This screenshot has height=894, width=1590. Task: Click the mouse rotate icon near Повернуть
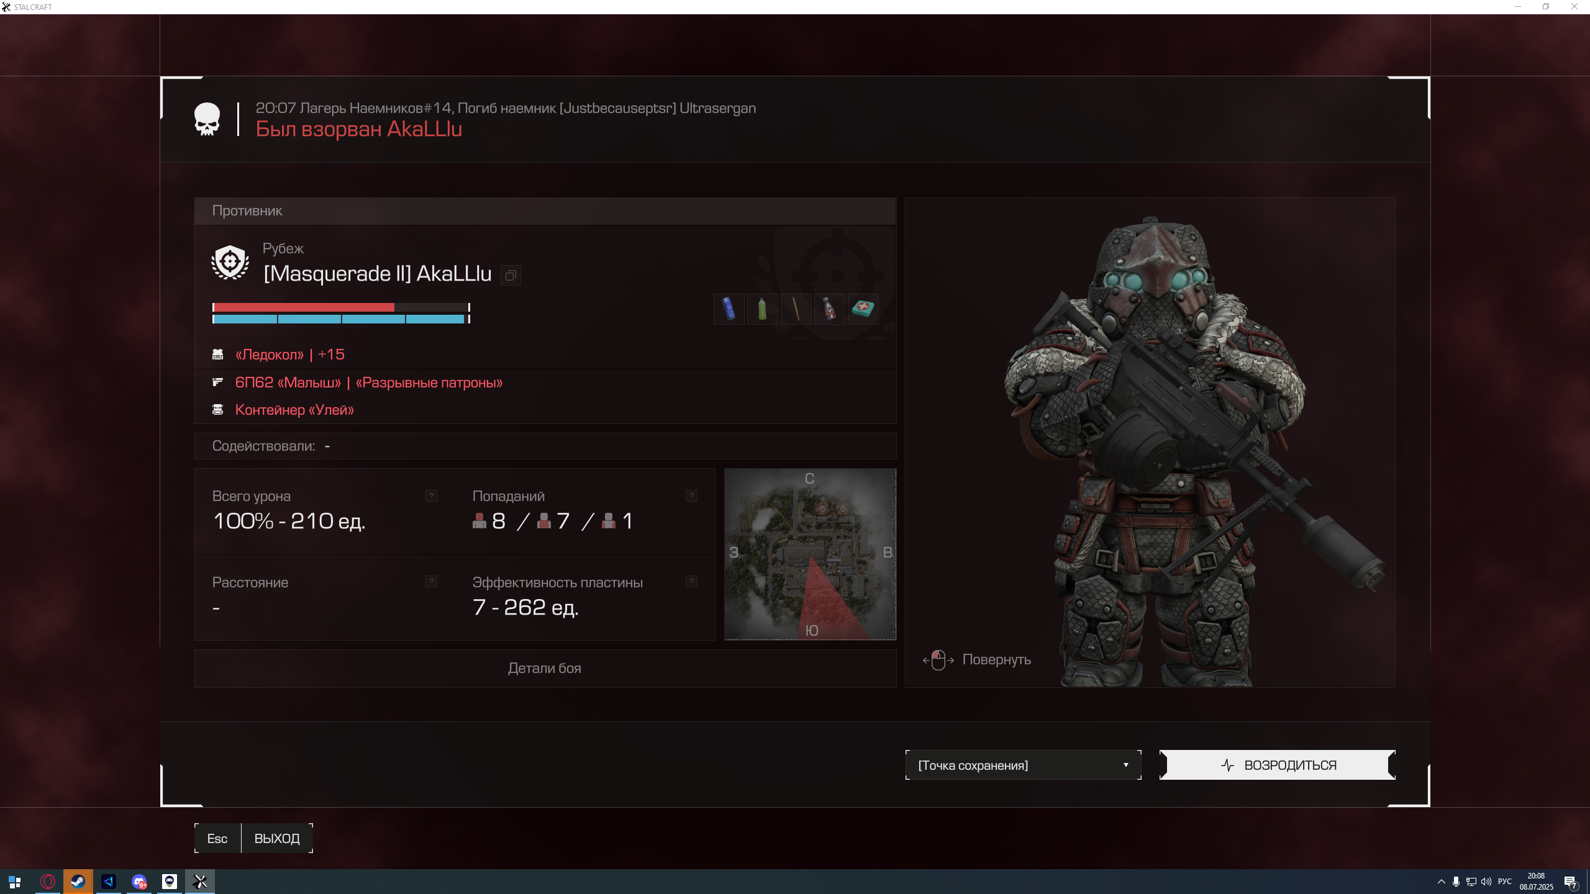coord(938,660)
